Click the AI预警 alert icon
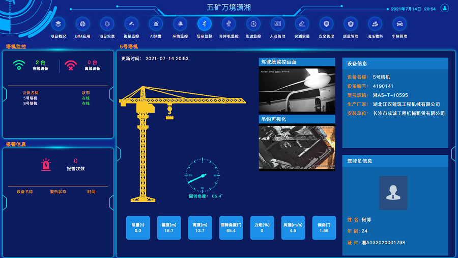 (156, 24)
